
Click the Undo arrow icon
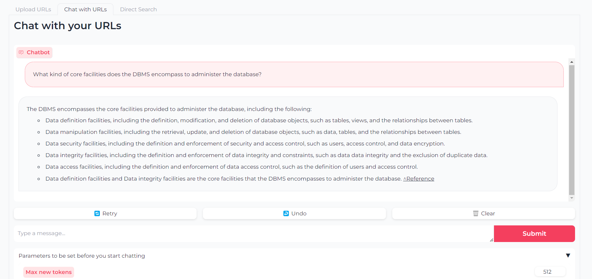click(x=286, y=213)
